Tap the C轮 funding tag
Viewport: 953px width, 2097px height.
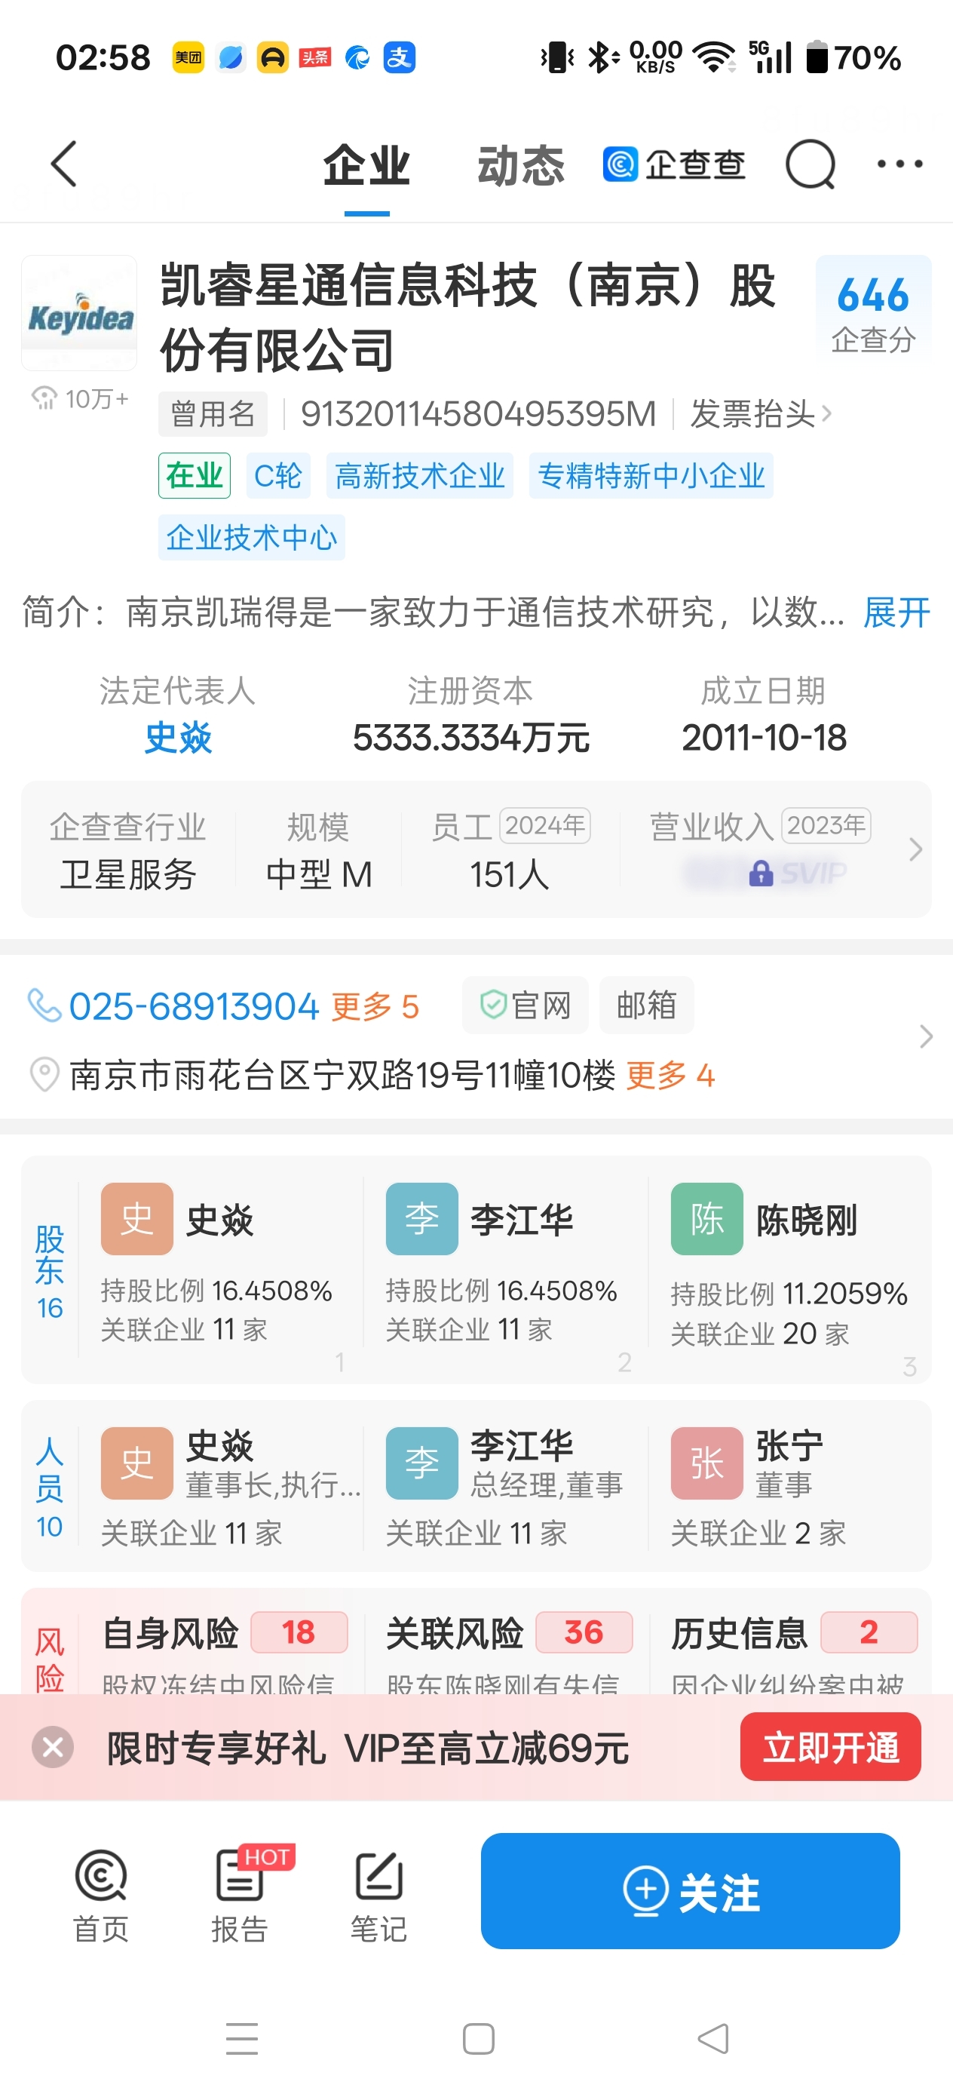tap(277, 475)
